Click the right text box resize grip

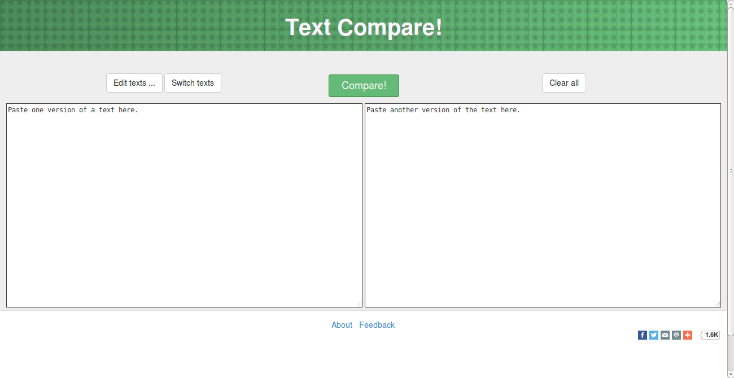(x=718, y=304)
